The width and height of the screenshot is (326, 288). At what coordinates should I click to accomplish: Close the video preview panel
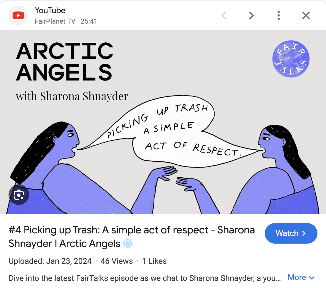tap(306, 15)
